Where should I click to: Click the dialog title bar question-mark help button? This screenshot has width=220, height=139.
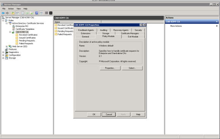point(141,25)
